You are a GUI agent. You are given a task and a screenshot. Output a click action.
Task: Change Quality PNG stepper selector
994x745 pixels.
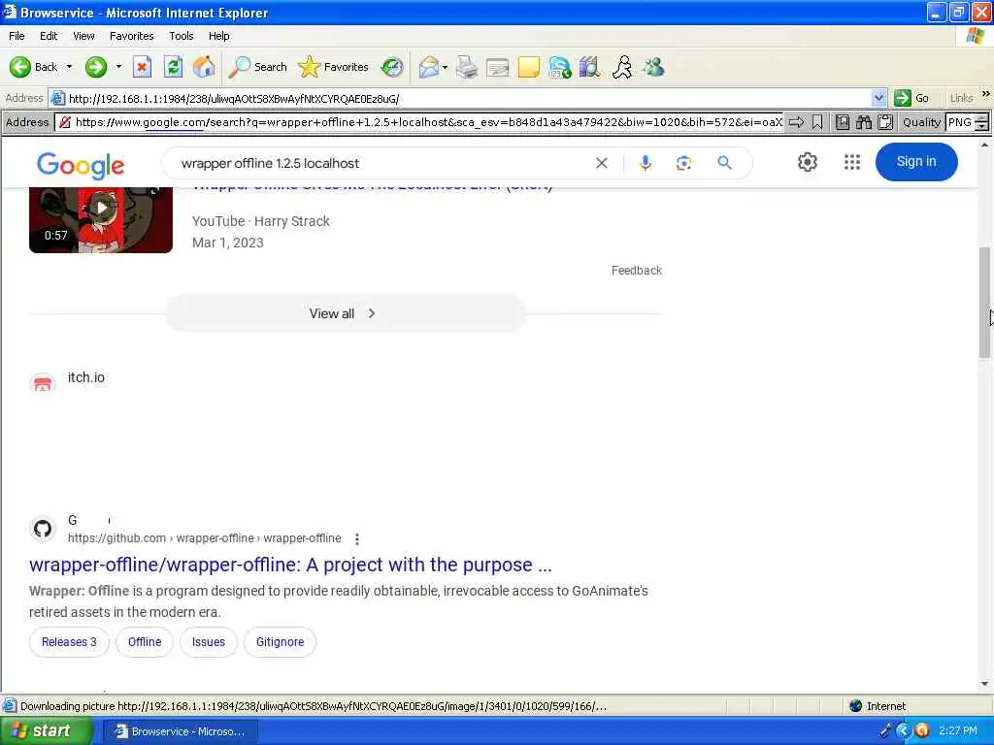(982, 122)
